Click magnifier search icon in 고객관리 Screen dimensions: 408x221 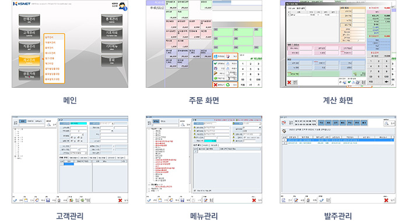pos(48,124)
